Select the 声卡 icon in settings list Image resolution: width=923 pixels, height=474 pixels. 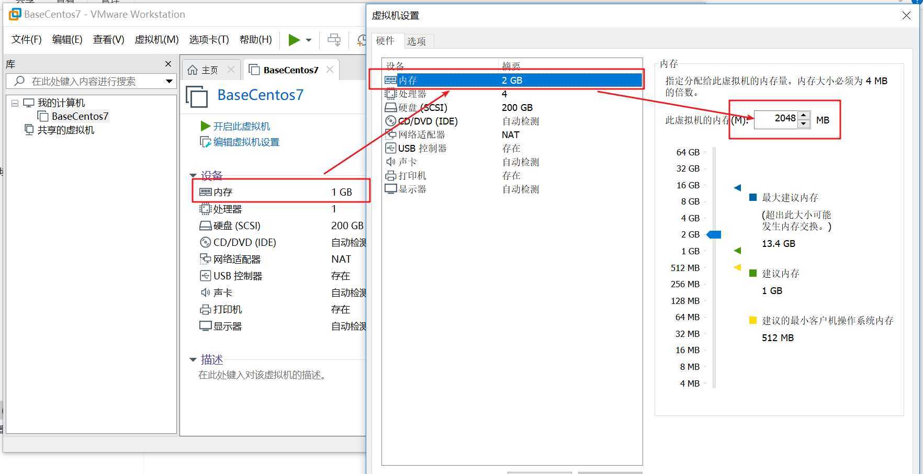(x=391, y=162)
